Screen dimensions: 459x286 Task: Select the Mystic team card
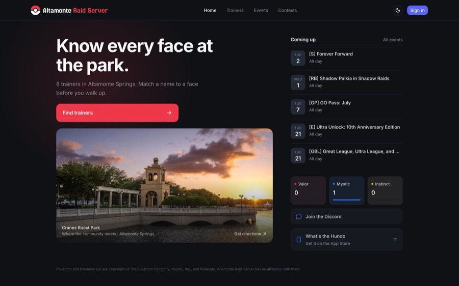tap(347, 190)
